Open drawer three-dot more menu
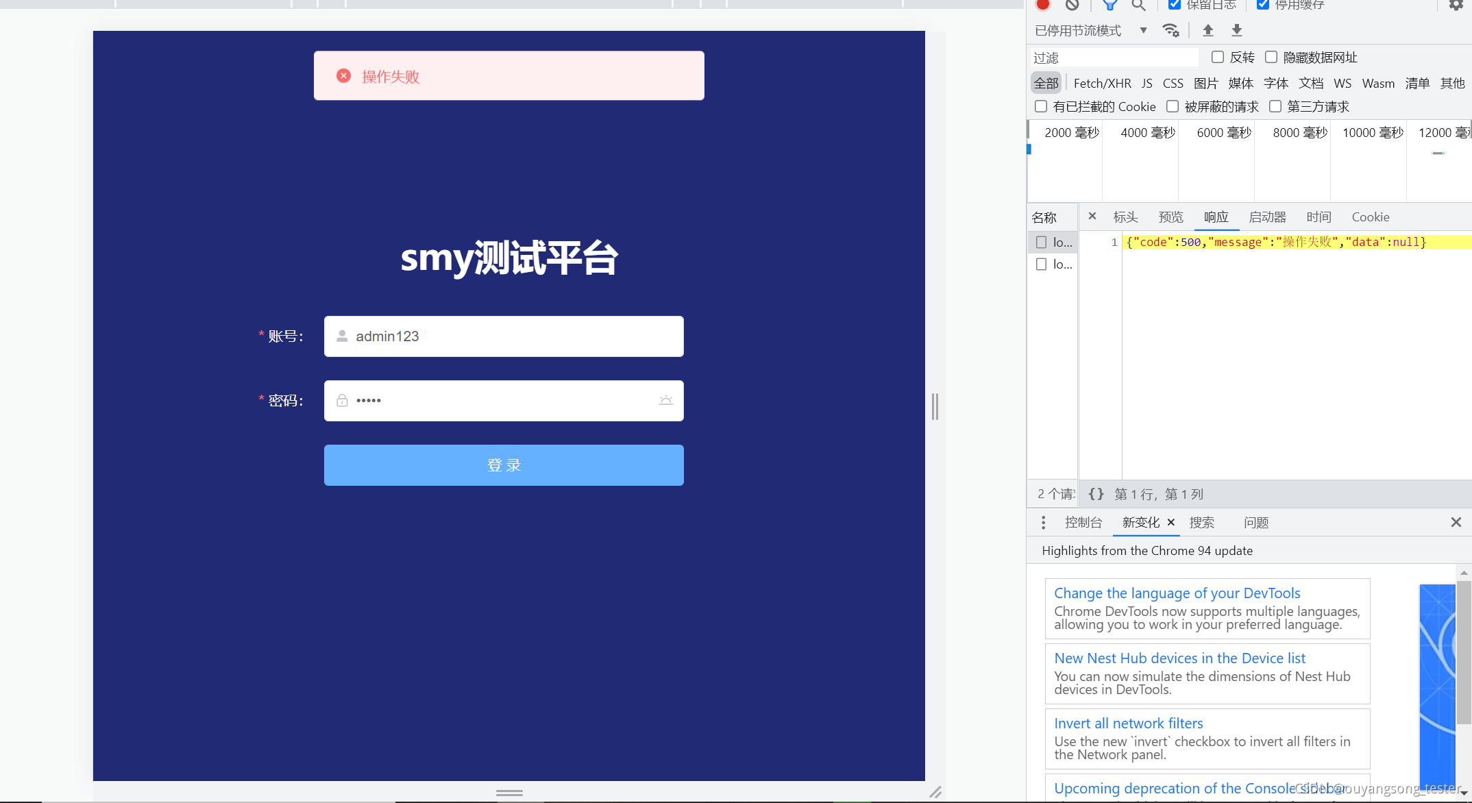Screen dimensions: 1472x803 (1043, 523)
